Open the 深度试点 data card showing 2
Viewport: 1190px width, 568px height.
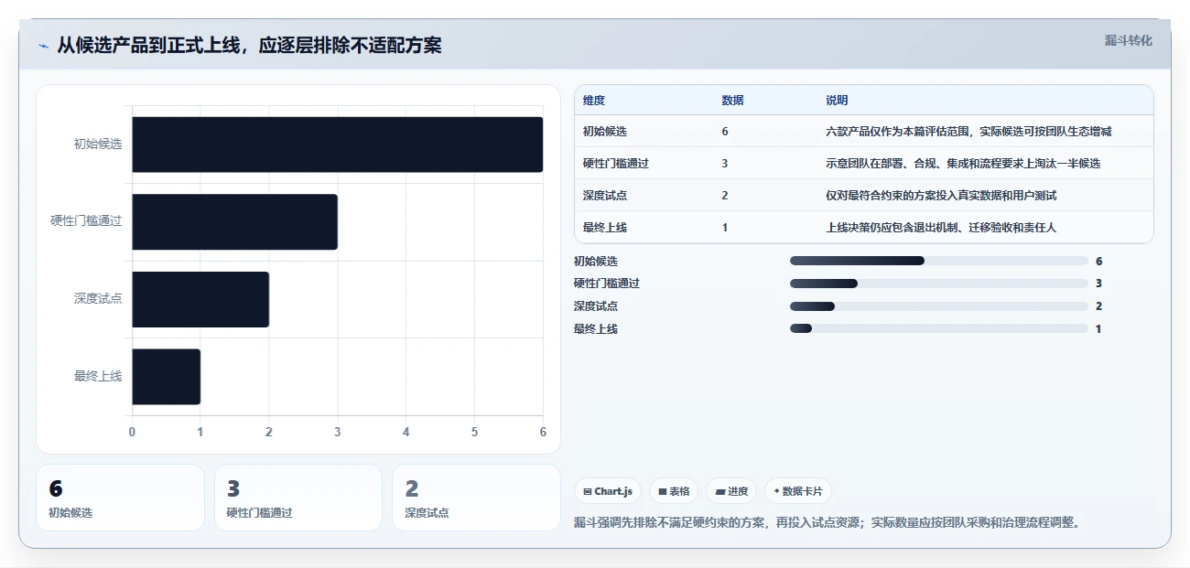click(x=476, y=498)
